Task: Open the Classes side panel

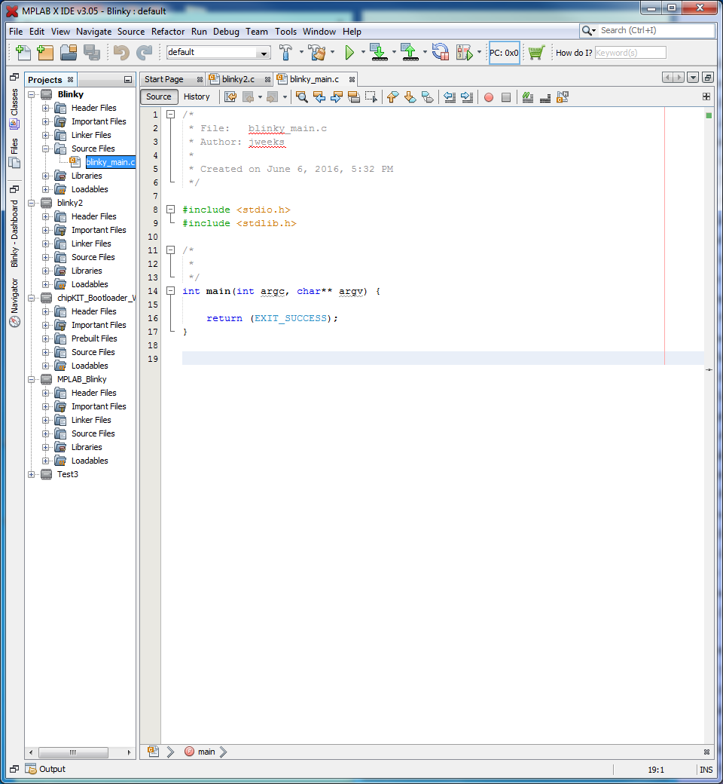Action: click(x=14, y=109)
